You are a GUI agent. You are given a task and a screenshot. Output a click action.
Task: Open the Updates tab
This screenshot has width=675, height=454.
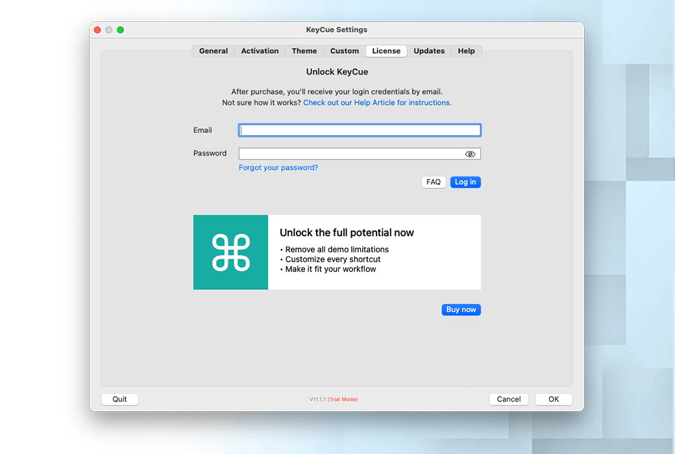pos(429,51)
